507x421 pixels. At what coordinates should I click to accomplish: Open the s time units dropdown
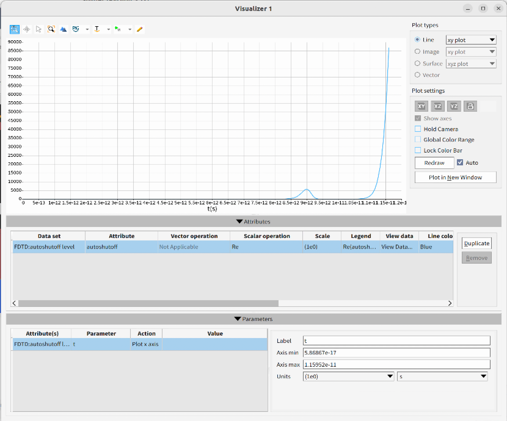coord(442,376)
